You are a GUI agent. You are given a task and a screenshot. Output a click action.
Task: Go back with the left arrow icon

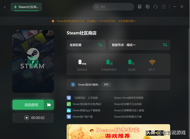(5, 7)
